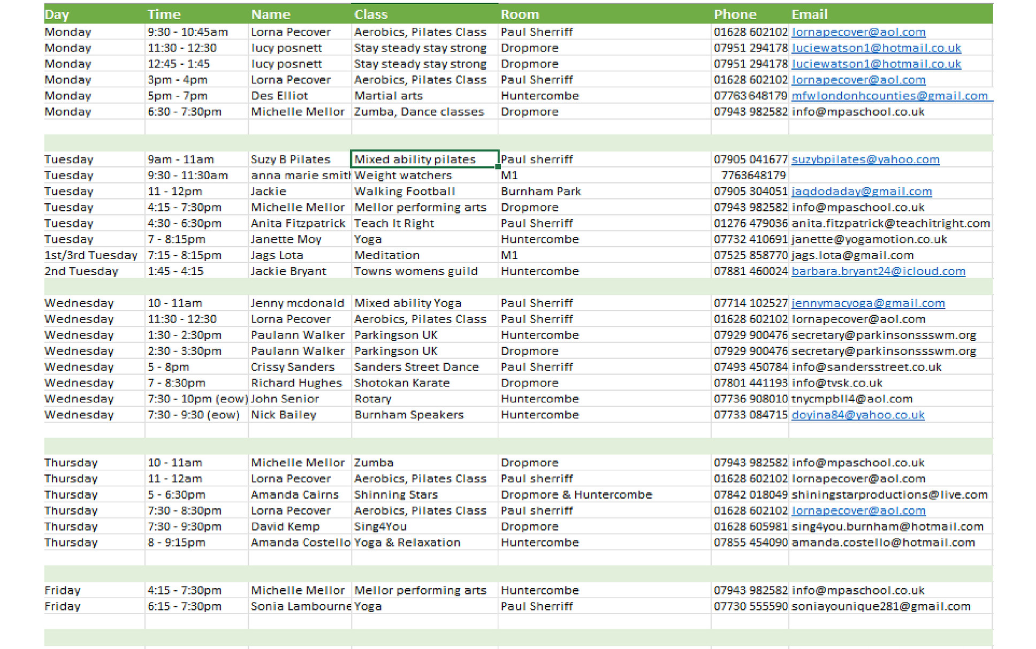Select the Martial arts class cell
The image size is (1036, 649).
coord(425,96)
